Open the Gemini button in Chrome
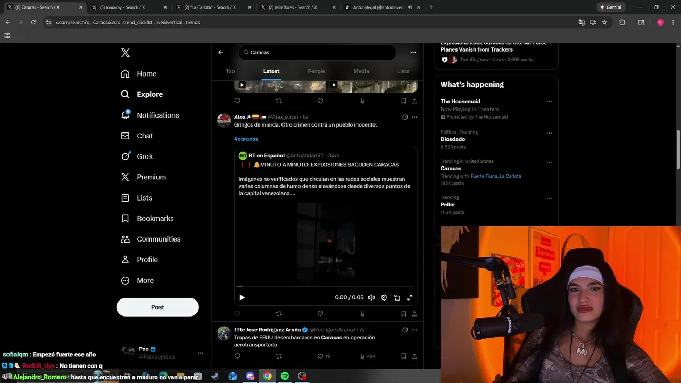This screenshot has height=383, width=681. click(611, 7)
